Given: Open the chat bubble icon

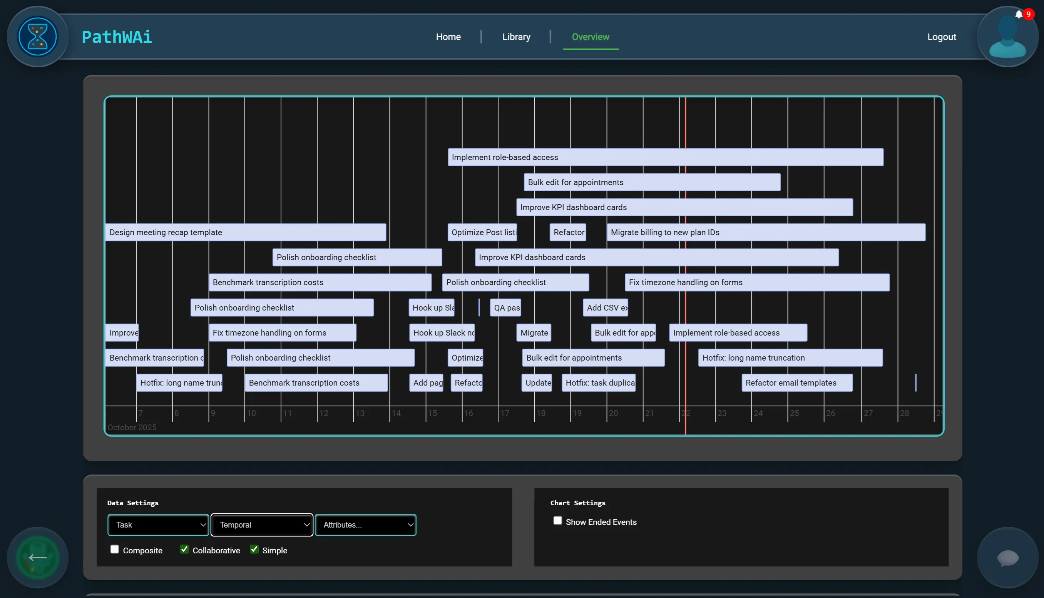Looking at the screenshot, I should tap(1007, 557).
